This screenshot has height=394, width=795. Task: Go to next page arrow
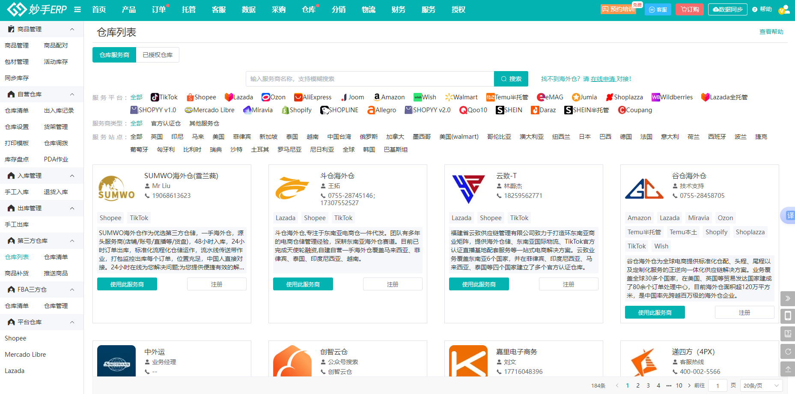689,385
